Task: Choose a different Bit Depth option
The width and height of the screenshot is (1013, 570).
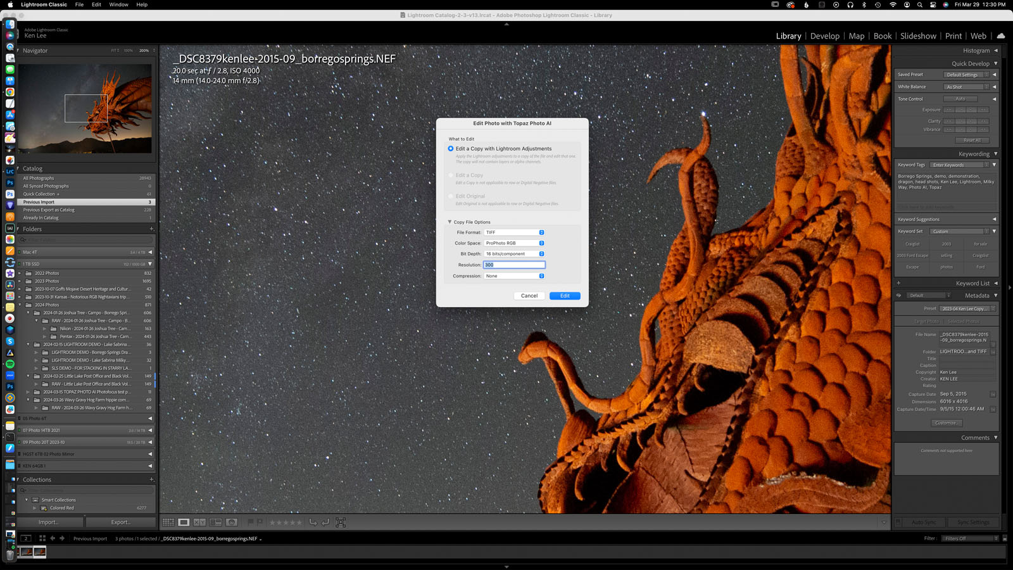Action: 514,254
